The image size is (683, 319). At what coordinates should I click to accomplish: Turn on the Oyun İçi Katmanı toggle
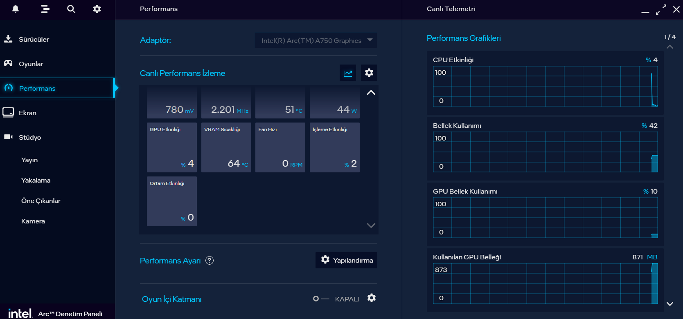pyautogui.click(x=321, y=299)
